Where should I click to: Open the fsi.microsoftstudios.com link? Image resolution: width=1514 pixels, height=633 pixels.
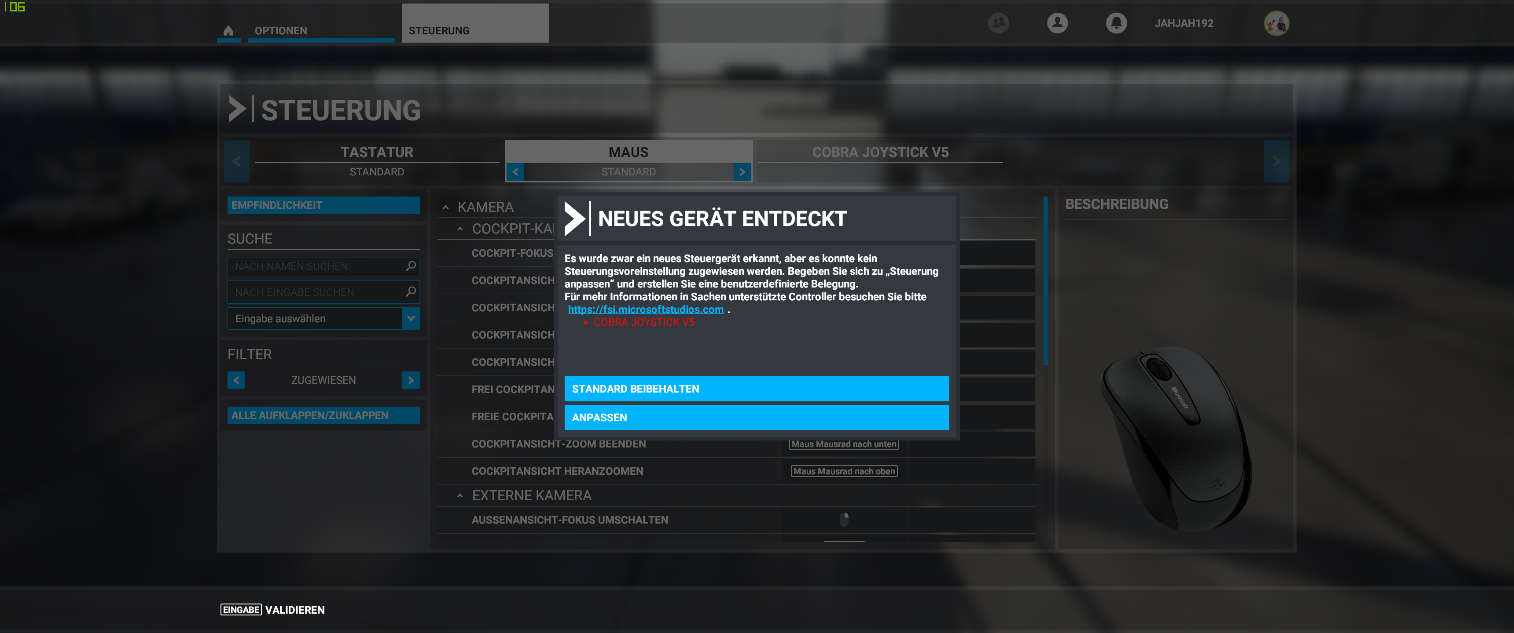point(645,309)
